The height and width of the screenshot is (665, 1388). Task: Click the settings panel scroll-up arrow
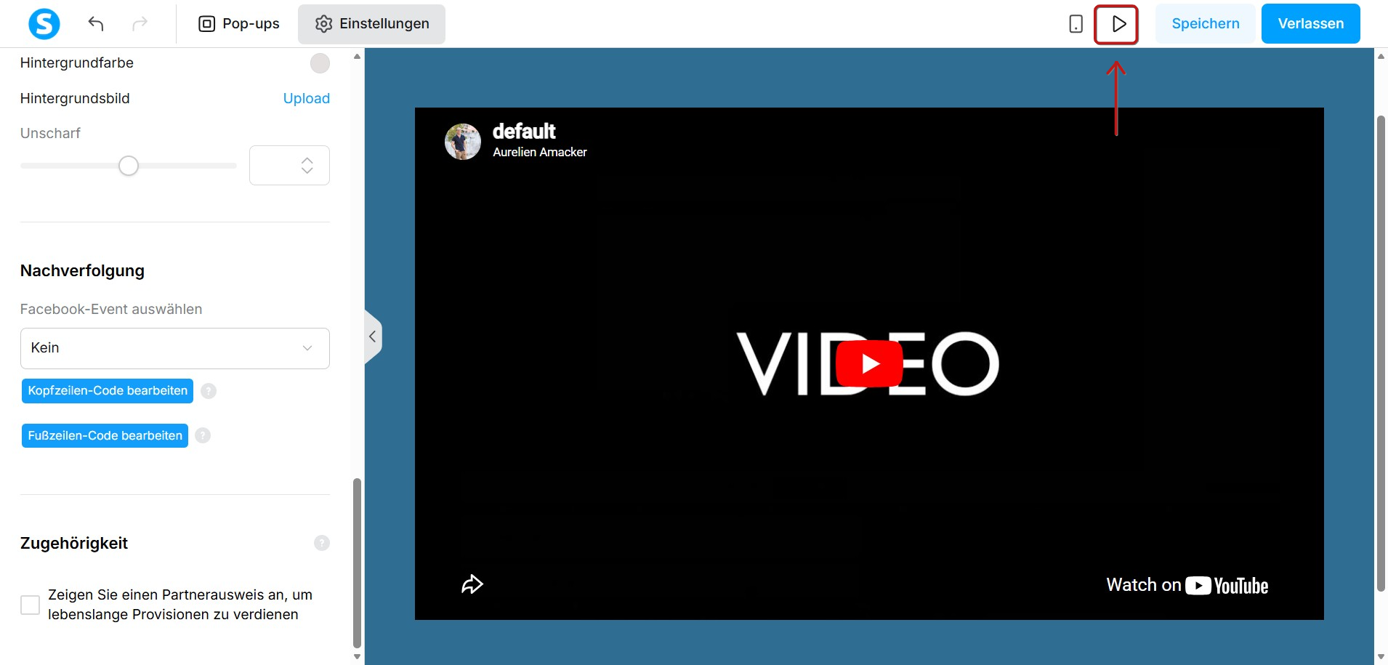pyautogui.click(x=357, y=56)
